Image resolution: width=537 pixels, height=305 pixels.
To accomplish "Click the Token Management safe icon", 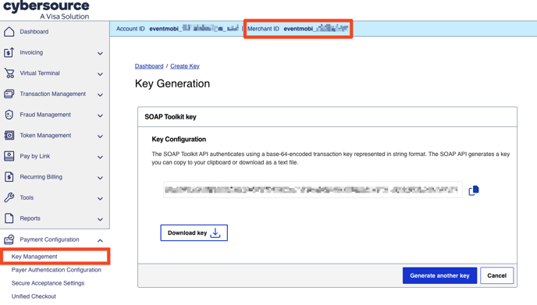I will pyautogui.click(x=9, y=135).
